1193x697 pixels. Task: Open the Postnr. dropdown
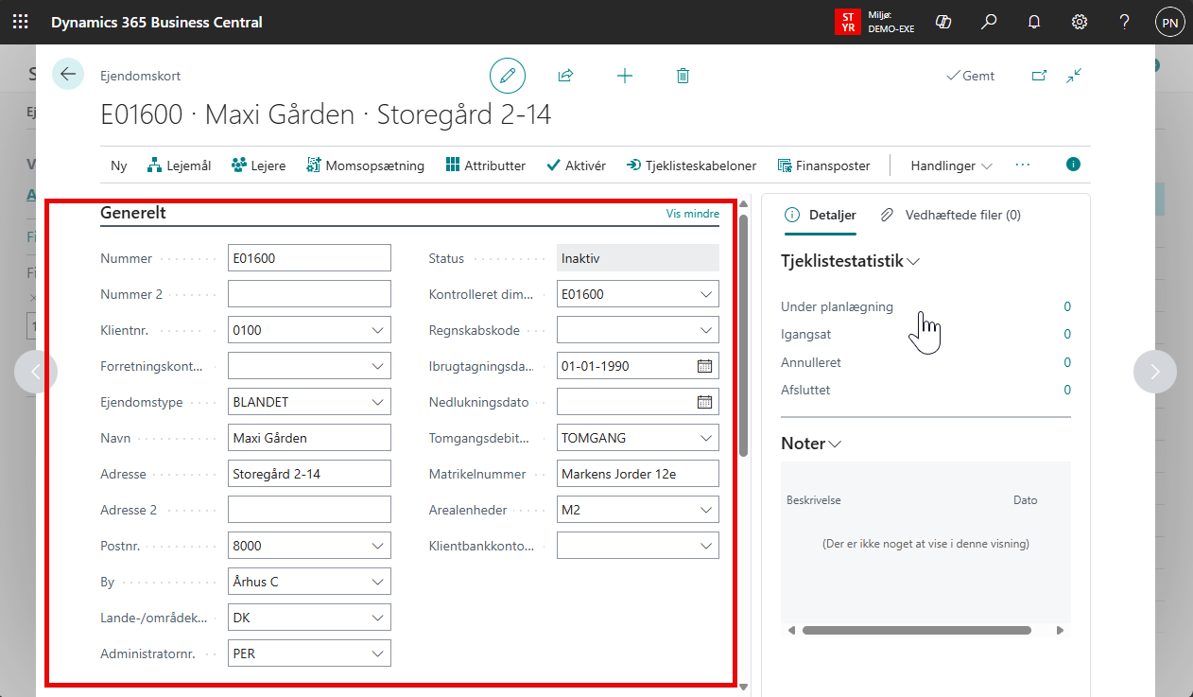[377, 546]
